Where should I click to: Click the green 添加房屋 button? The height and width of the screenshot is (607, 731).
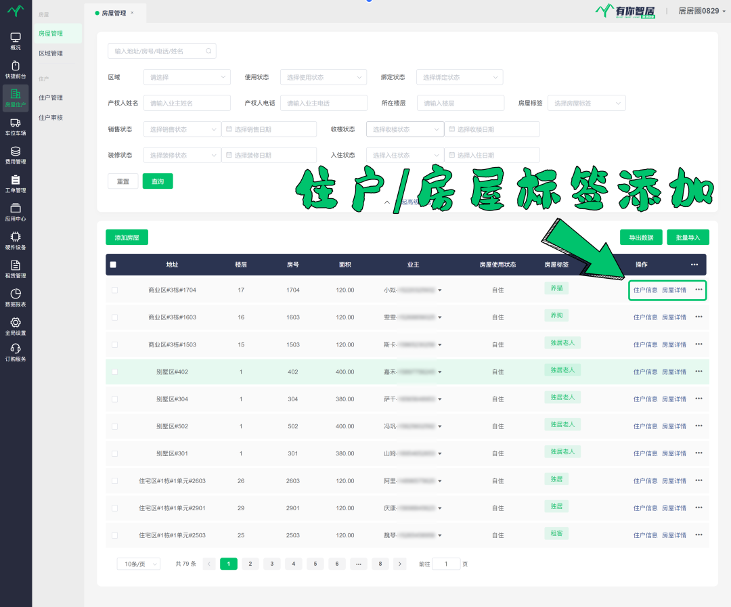click(x=127, y=238)
